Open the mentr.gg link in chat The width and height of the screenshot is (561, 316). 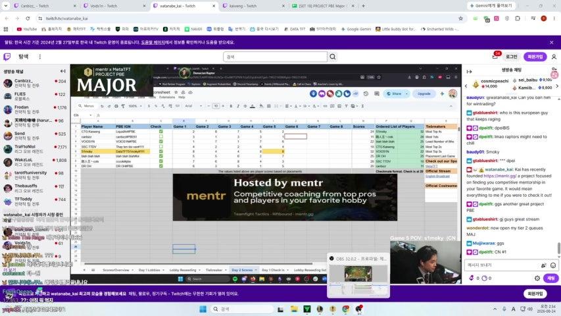[x=500, y=176]
